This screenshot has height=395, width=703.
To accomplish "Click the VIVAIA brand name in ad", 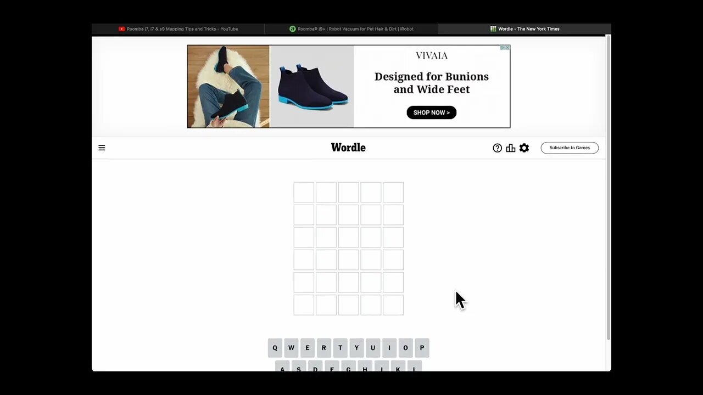I will [x=432, y=55].
